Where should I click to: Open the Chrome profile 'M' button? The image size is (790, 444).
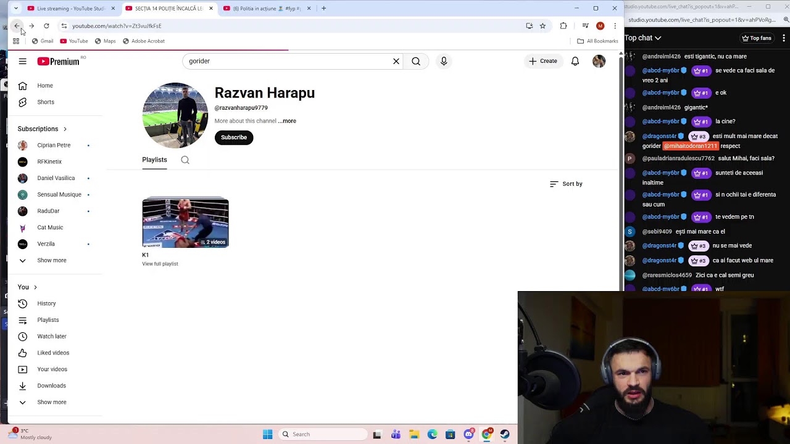pyautogui.click(x=600, y=26)
